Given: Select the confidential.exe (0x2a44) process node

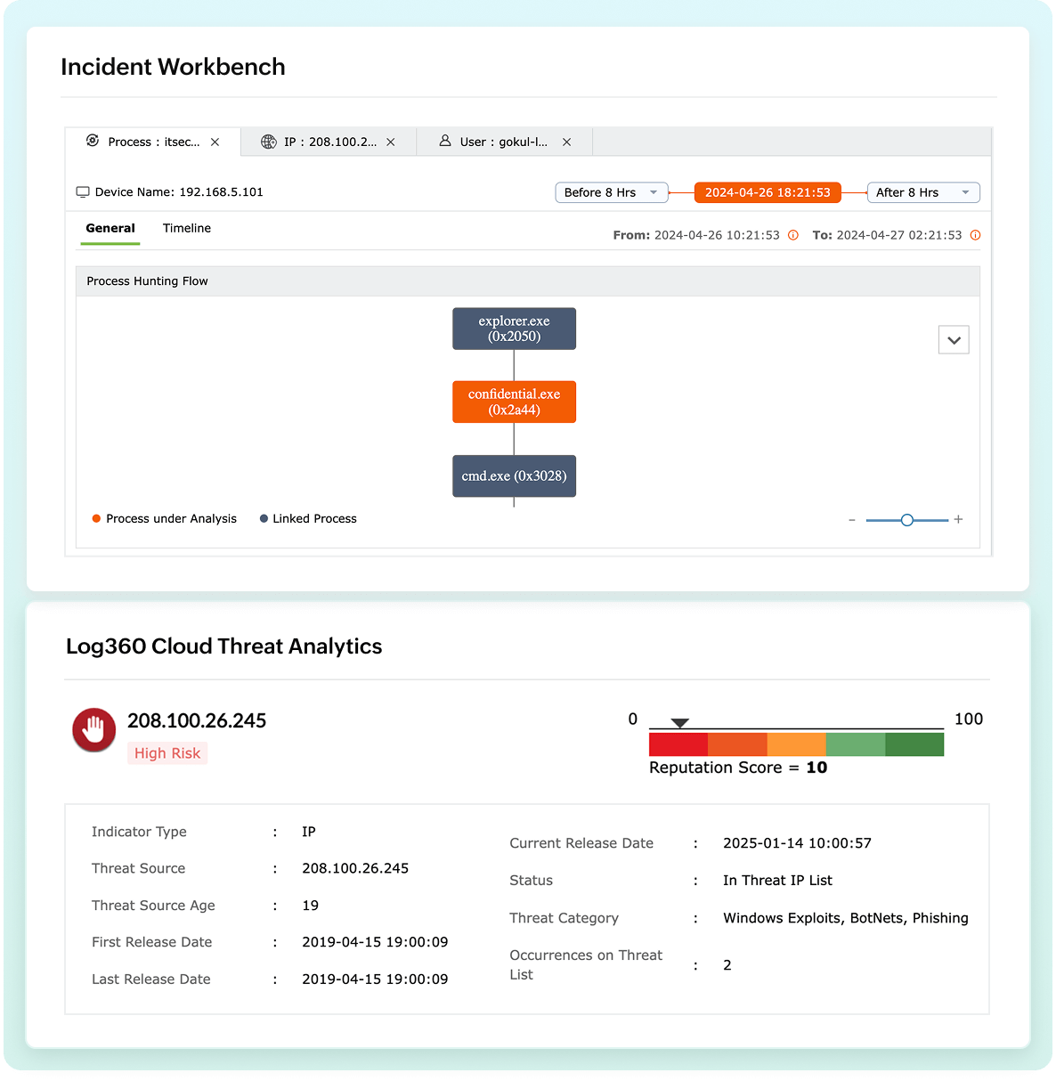Looking at the screenshot, I should (515, 402).
